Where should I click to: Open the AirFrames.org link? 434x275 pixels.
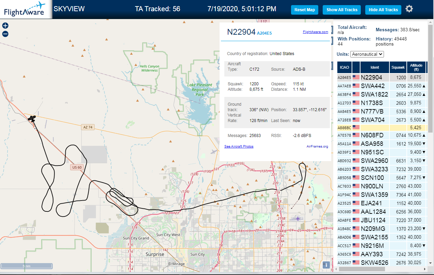317,147
